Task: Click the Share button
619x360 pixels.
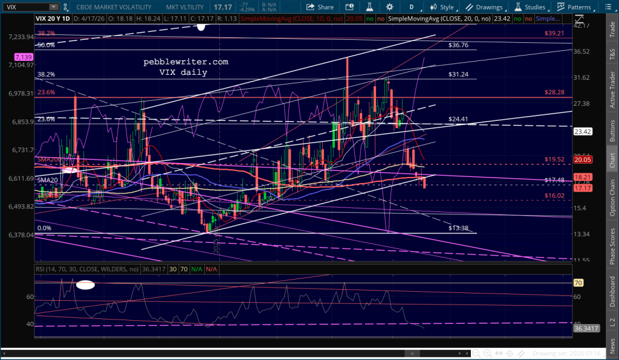Action: [x=320, y=7]
